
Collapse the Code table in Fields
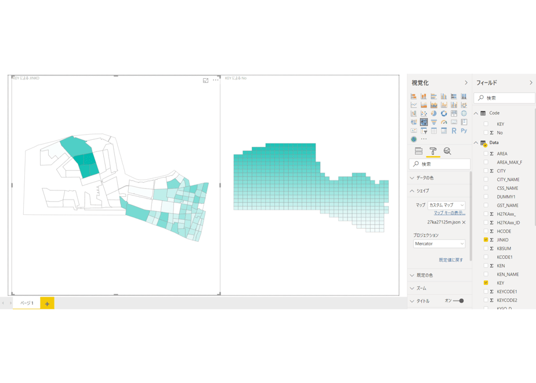[476, 113]
